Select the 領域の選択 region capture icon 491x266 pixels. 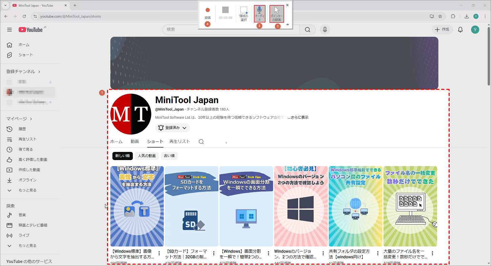[243, 14]
